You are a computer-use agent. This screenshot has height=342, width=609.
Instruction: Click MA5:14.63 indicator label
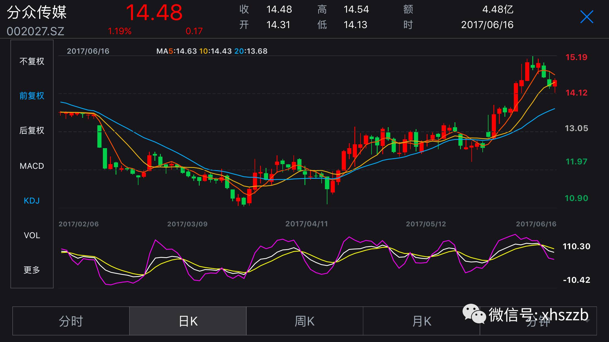click(x=177, y=51)
